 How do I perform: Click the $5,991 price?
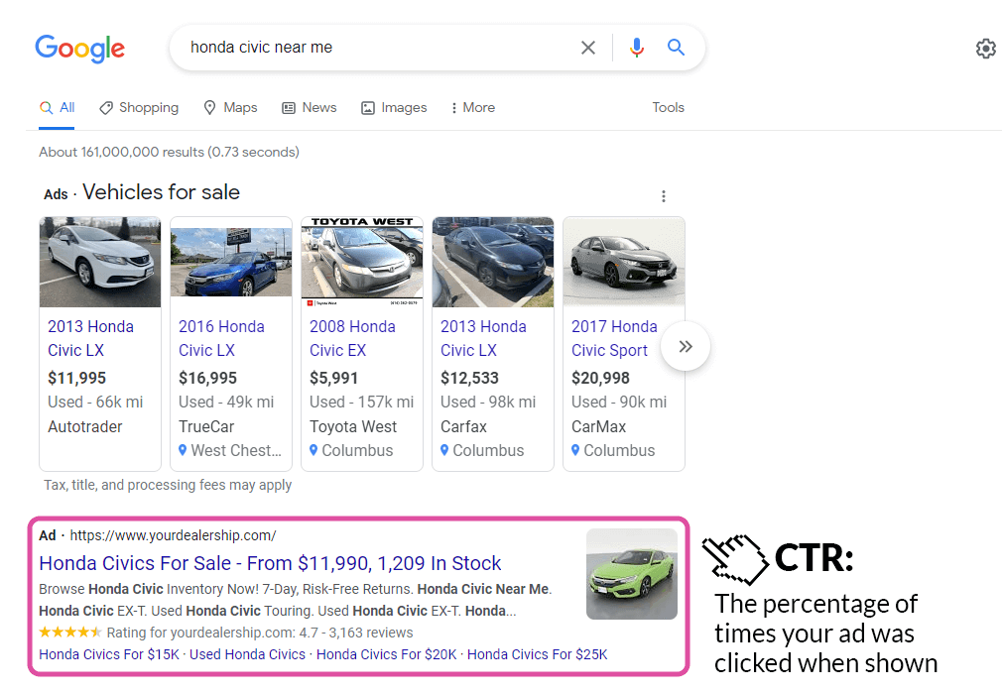(x=334, y=378)
